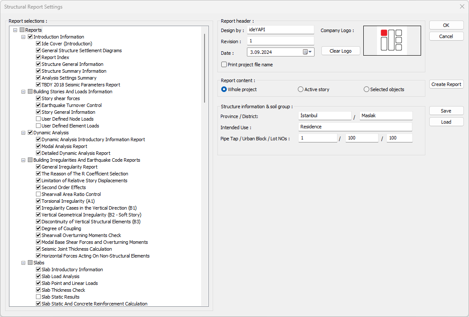
Task: Select Seismic Joint Thickness Calculation item
Action: [x=77, y=249]
